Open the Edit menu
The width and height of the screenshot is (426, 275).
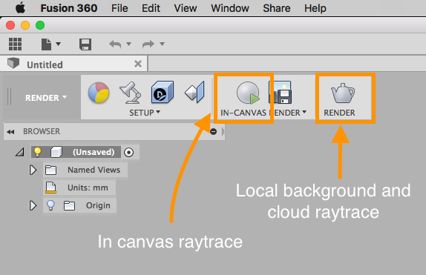151,8
